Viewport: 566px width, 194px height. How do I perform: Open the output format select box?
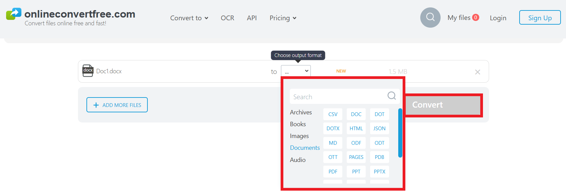click(296, 71)
